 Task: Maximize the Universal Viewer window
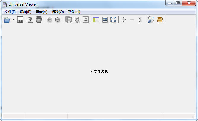(x=178, y=3)
